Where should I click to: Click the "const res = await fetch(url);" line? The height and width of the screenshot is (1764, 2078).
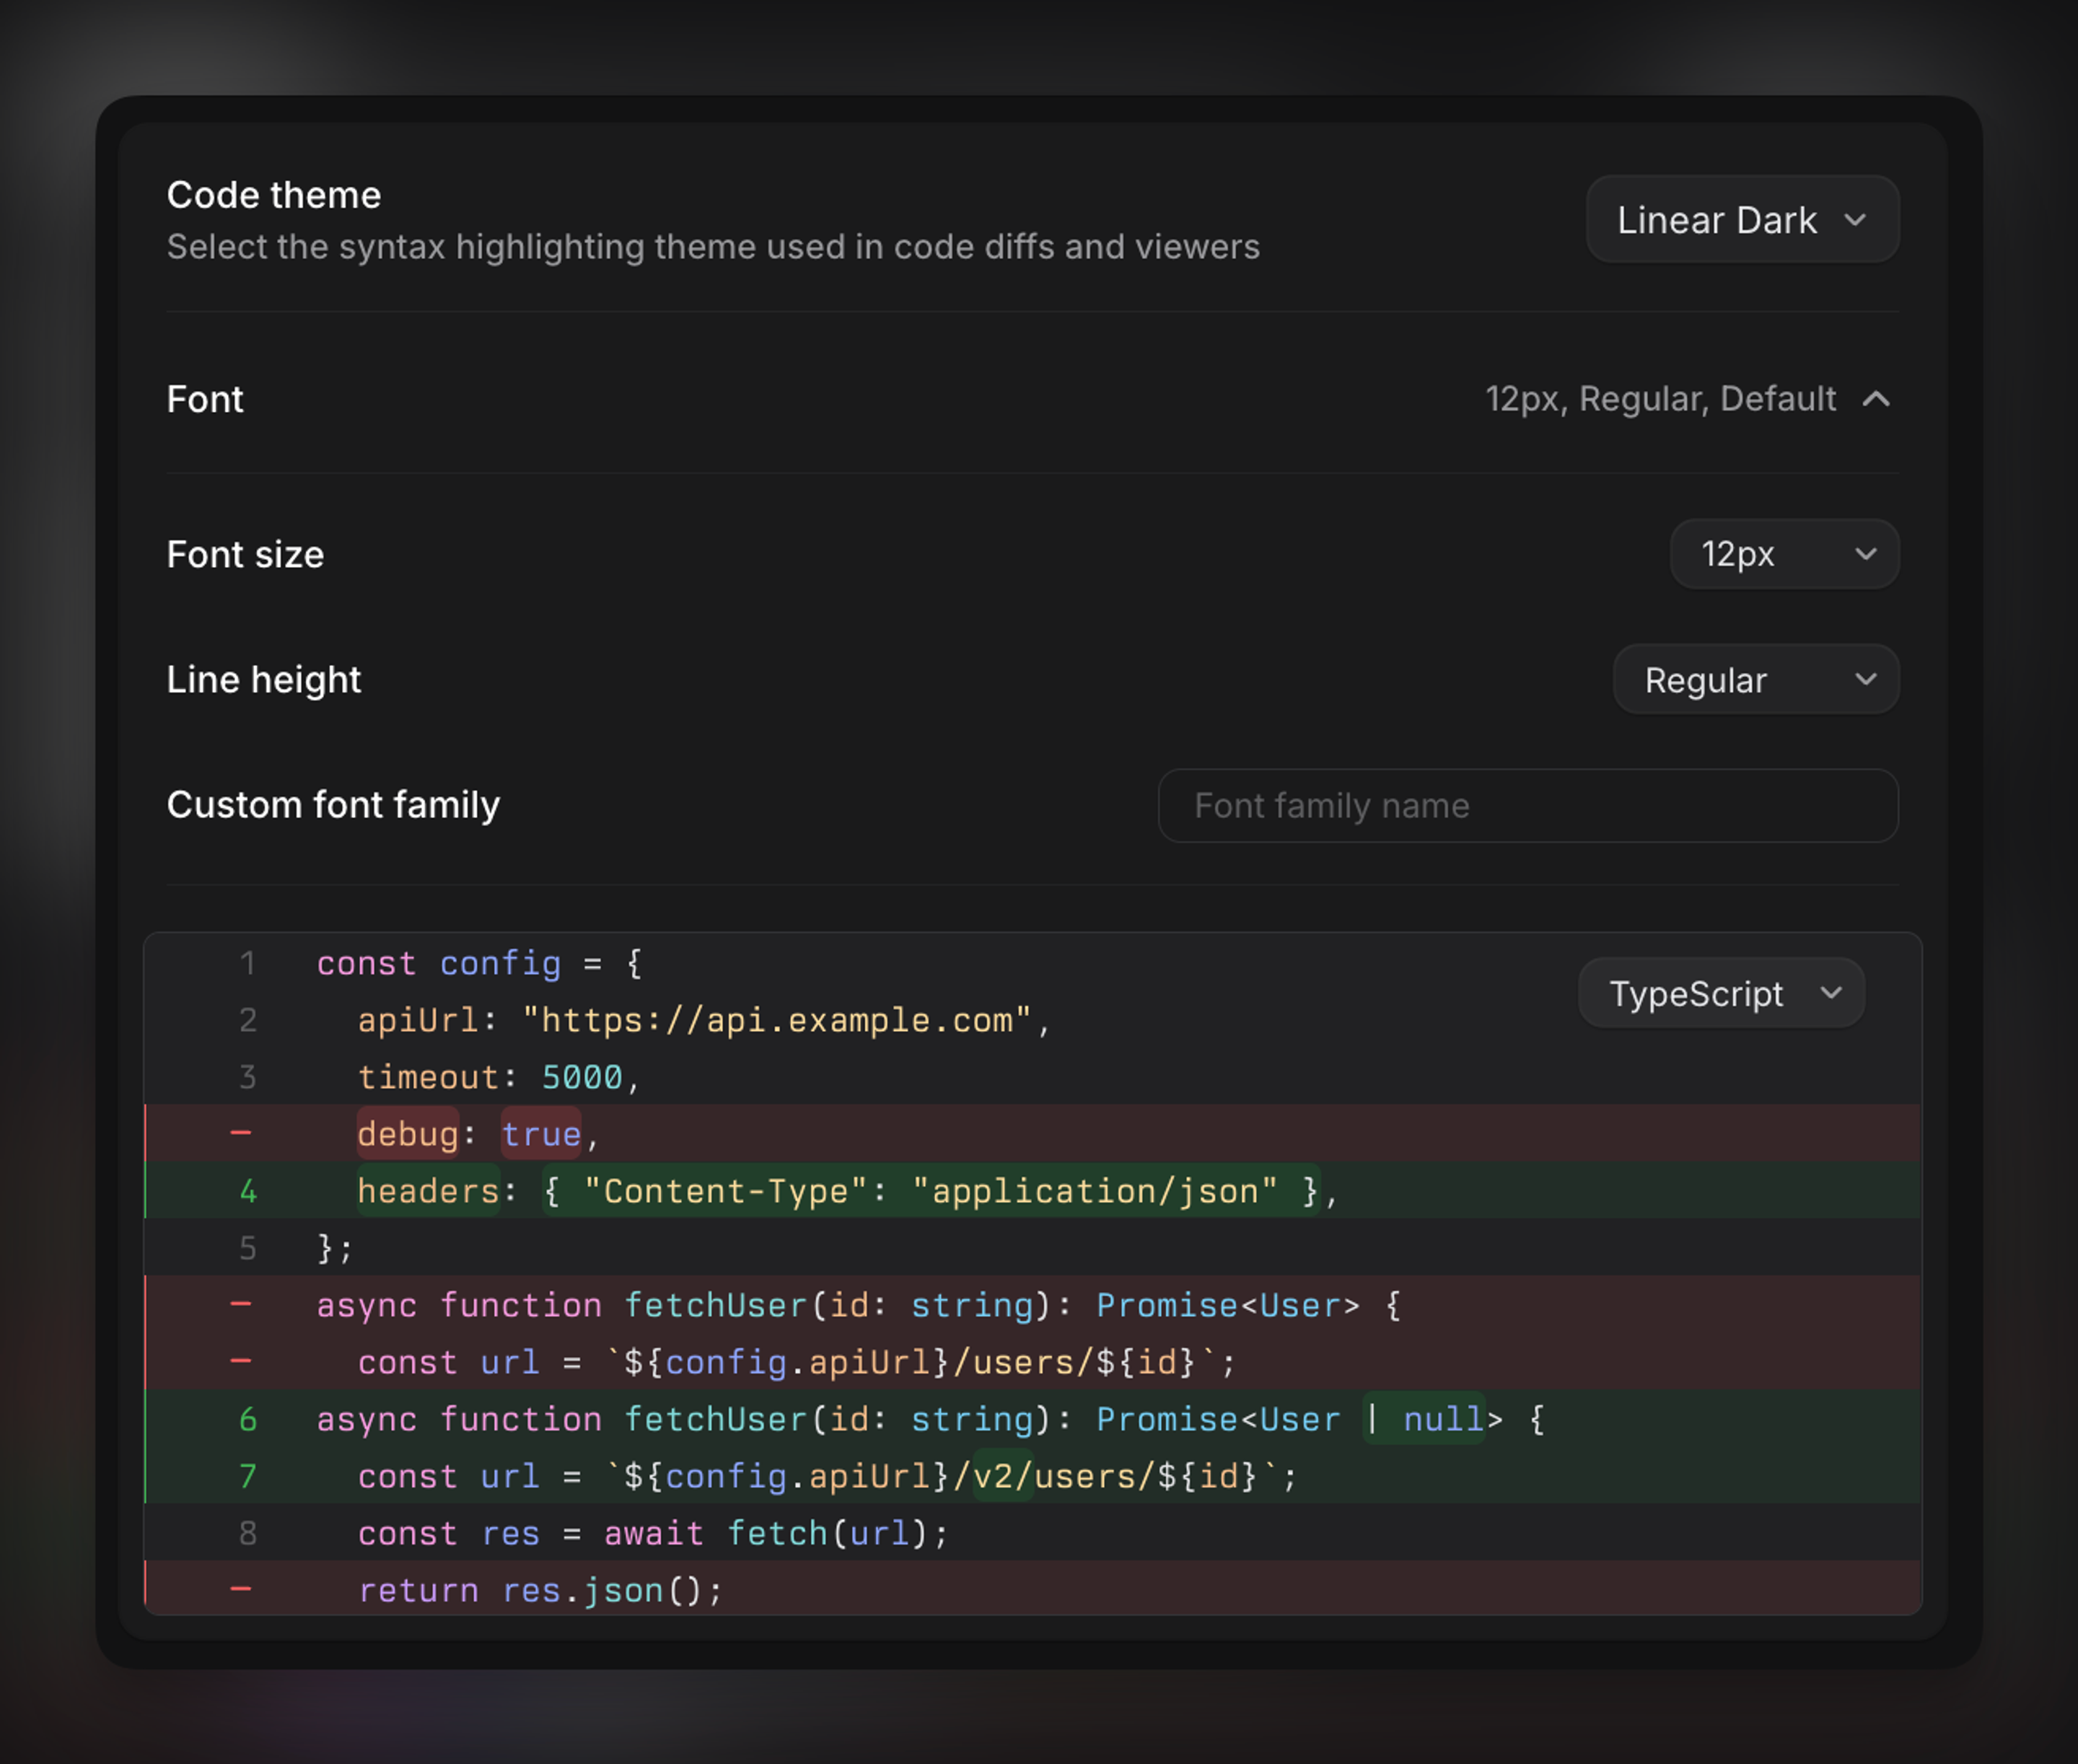1032,1533
